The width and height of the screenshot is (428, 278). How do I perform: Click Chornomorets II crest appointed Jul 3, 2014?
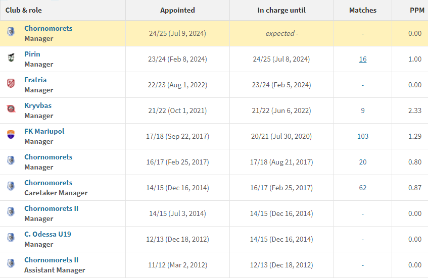[11, 212]
